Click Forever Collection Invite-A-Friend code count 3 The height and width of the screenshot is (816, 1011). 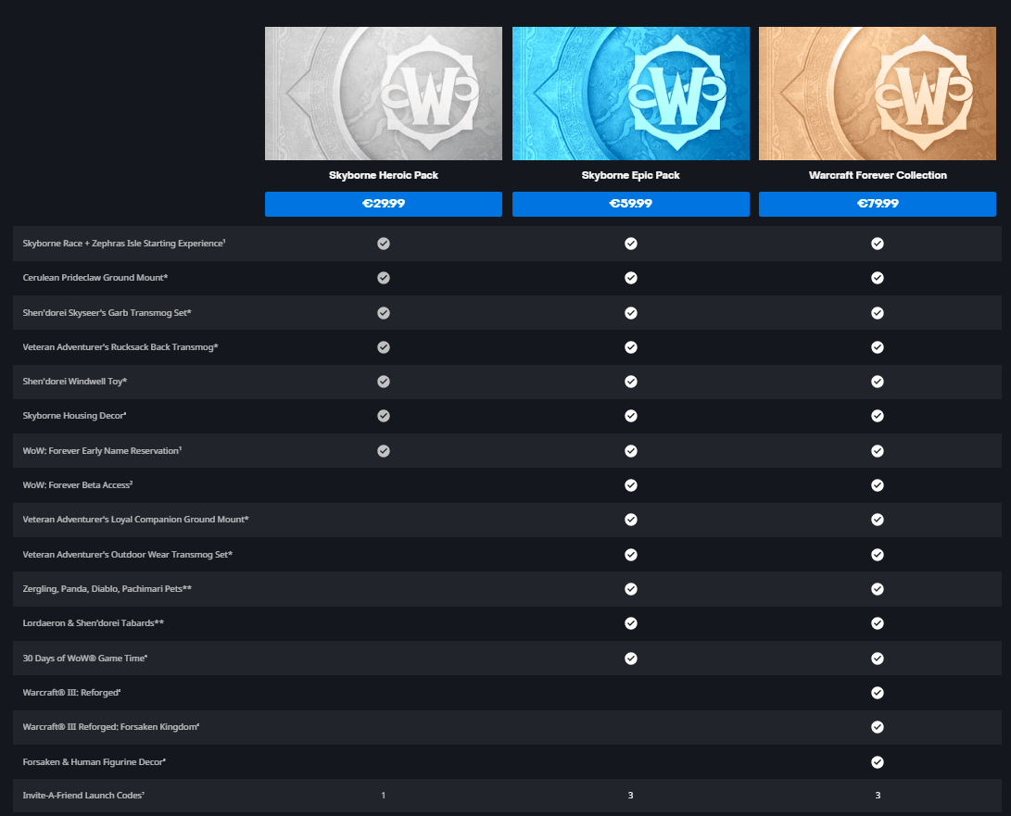(x=878, y=796)
